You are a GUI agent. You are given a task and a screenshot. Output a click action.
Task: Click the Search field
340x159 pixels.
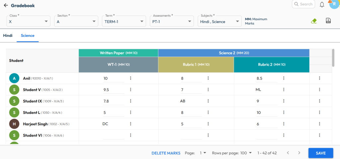(304, 4)
